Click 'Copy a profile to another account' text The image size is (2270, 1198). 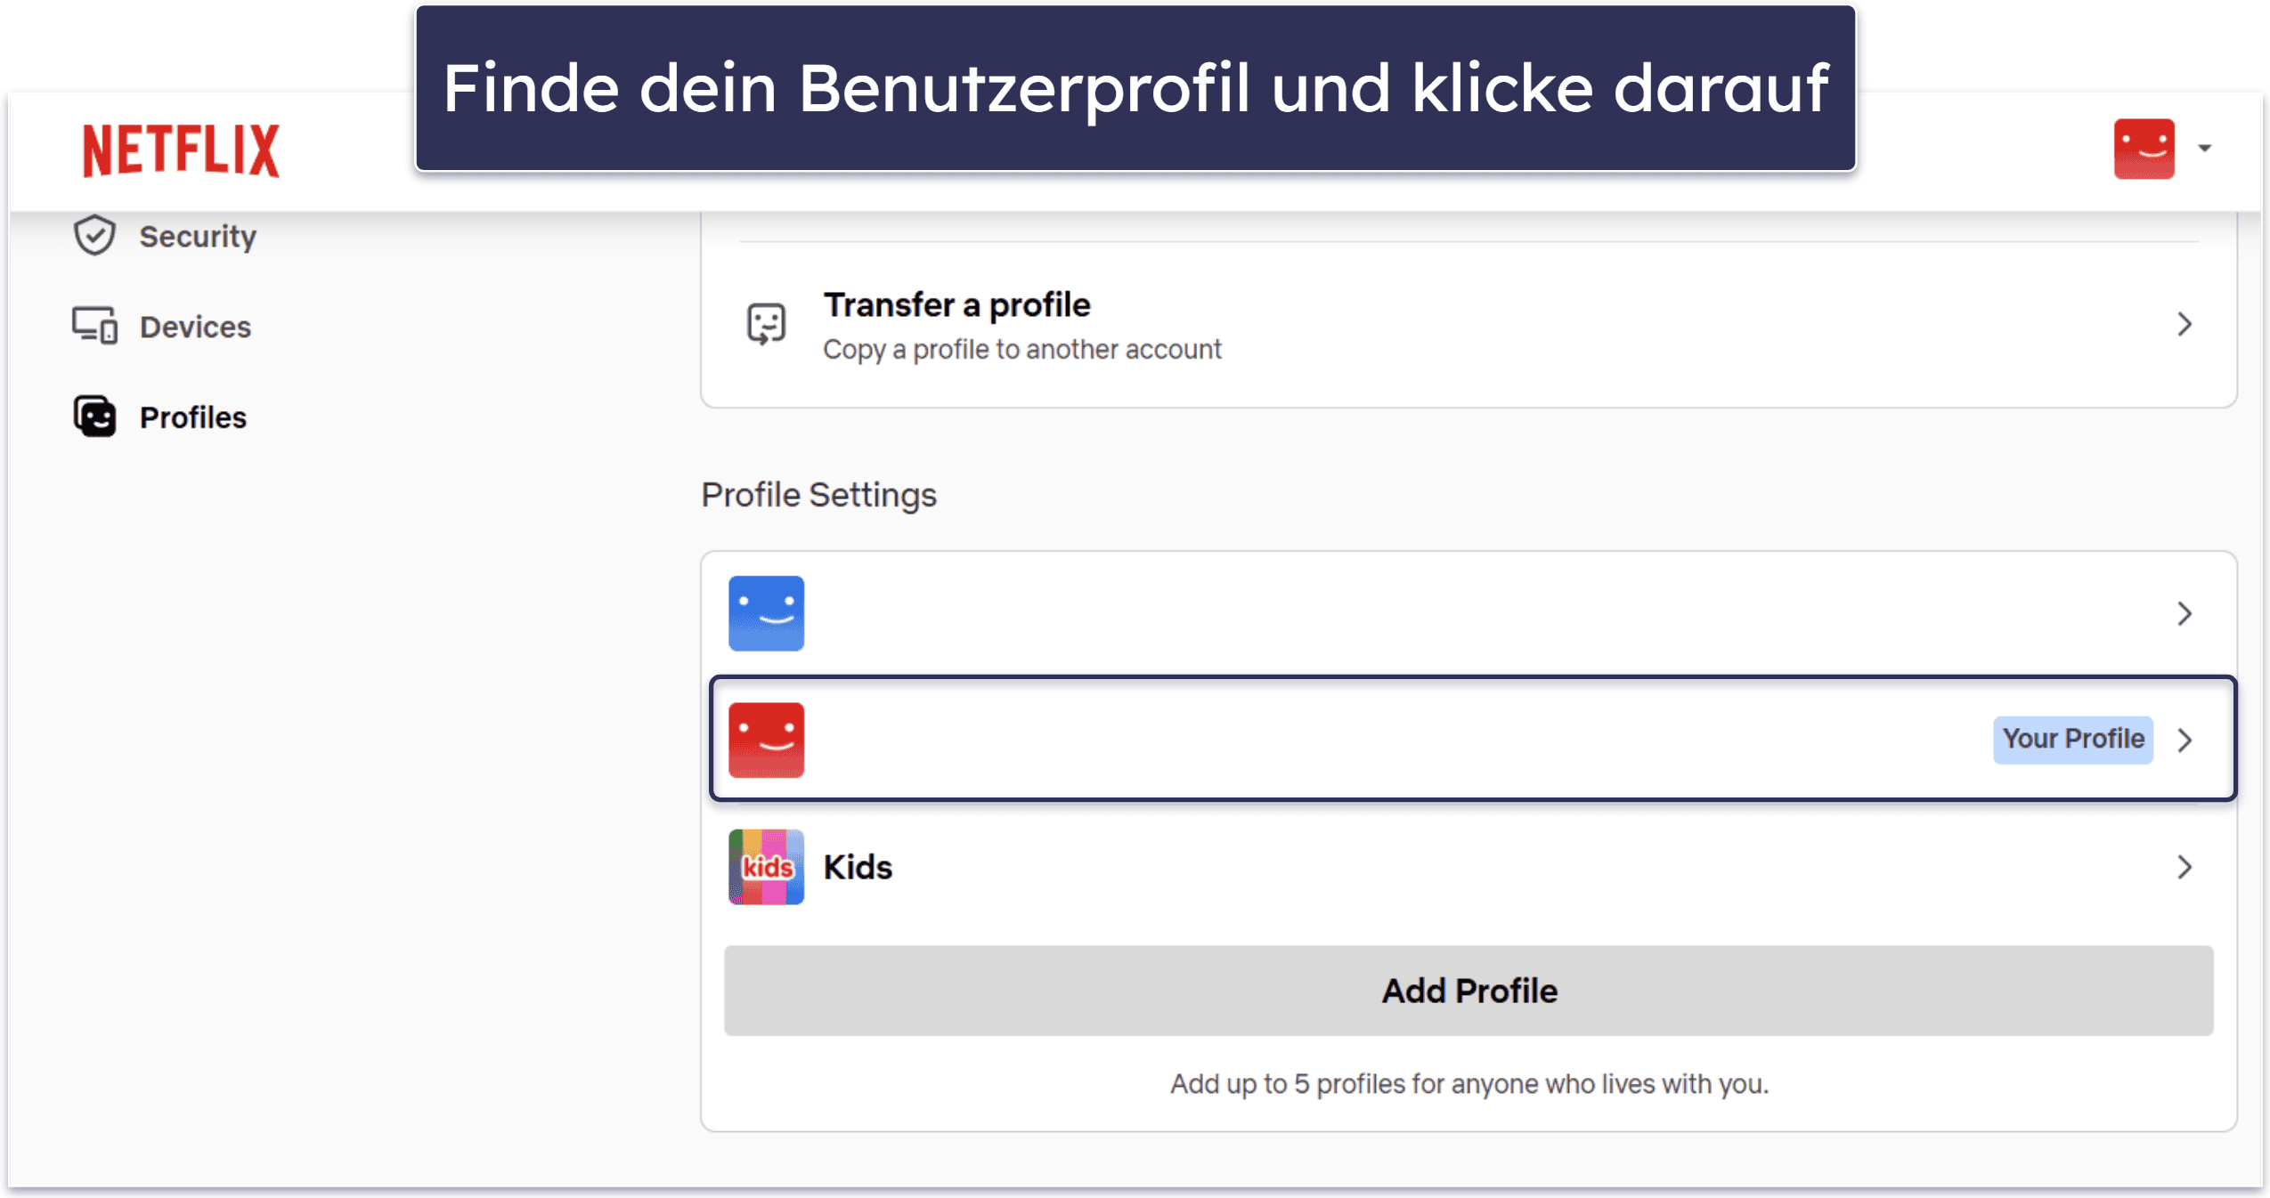point(1022,350)
